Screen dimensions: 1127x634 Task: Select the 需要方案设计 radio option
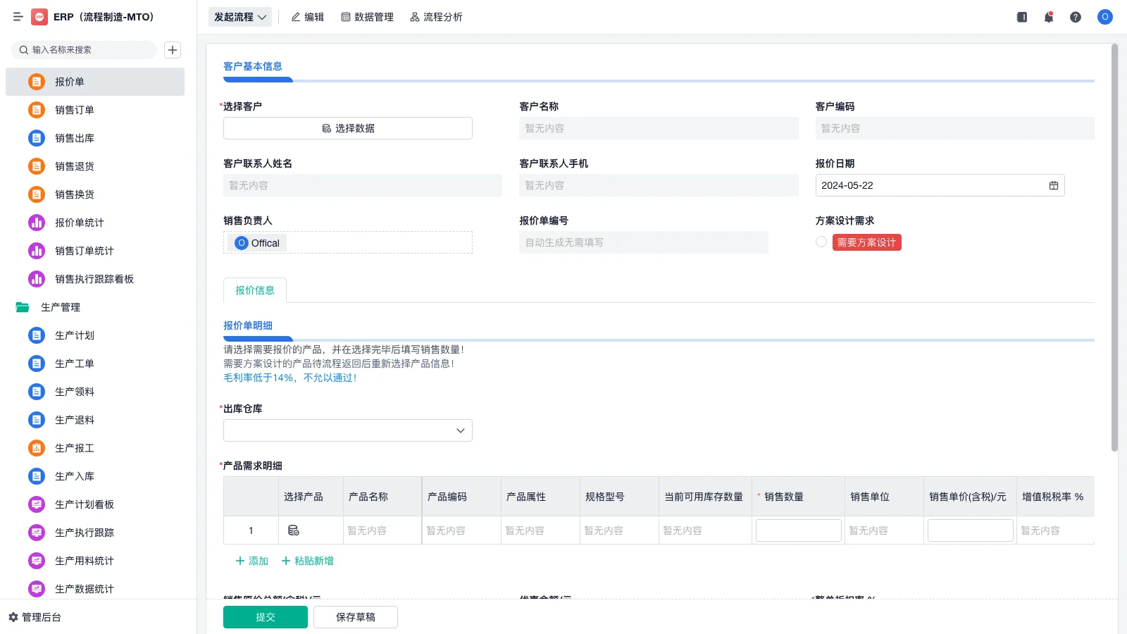tap(821, 242)
